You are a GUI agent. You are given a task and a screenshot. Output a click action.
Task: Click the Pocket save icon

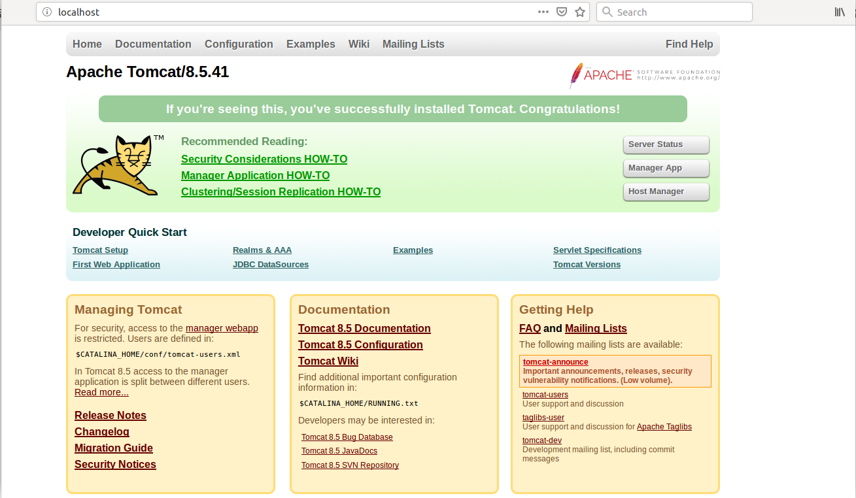(562, 12)
